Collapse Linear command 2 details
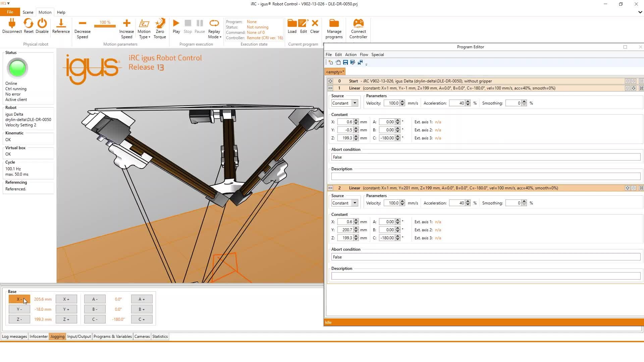Image resolution: width=644 pixels, height=362 pixels. pos(330,188)
